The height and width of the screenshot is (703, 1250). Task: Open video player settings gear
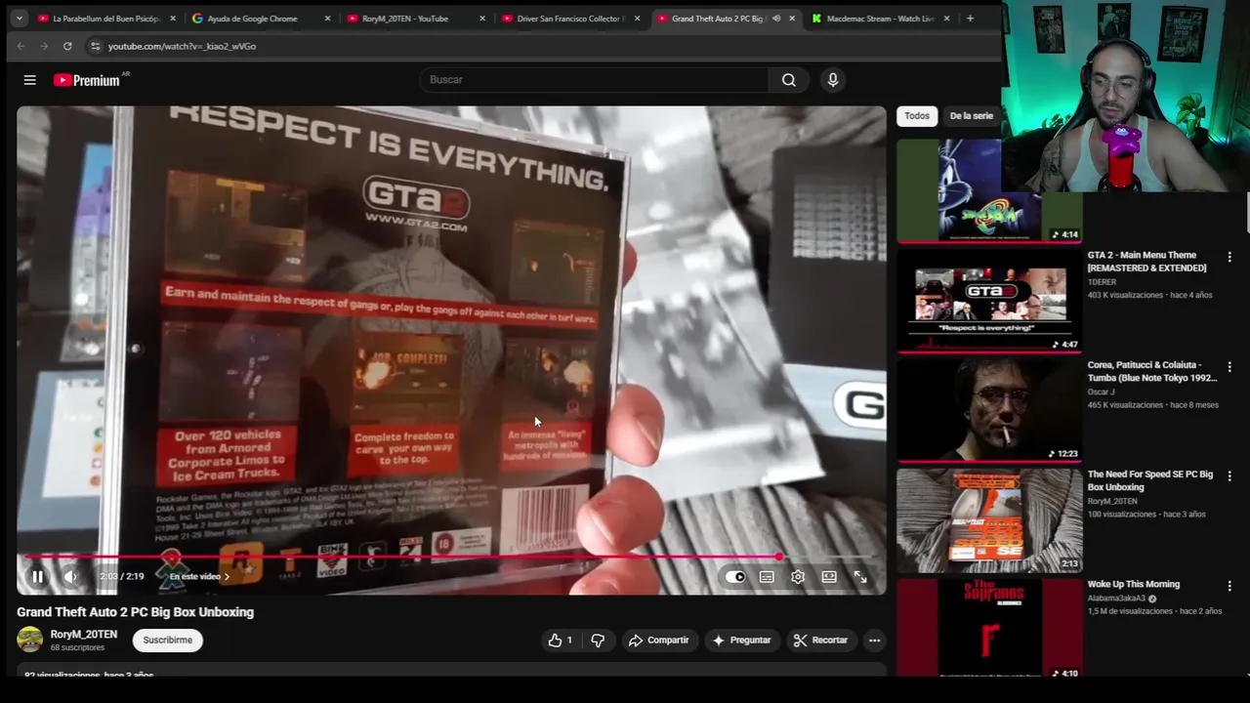(x=798, y=577)
